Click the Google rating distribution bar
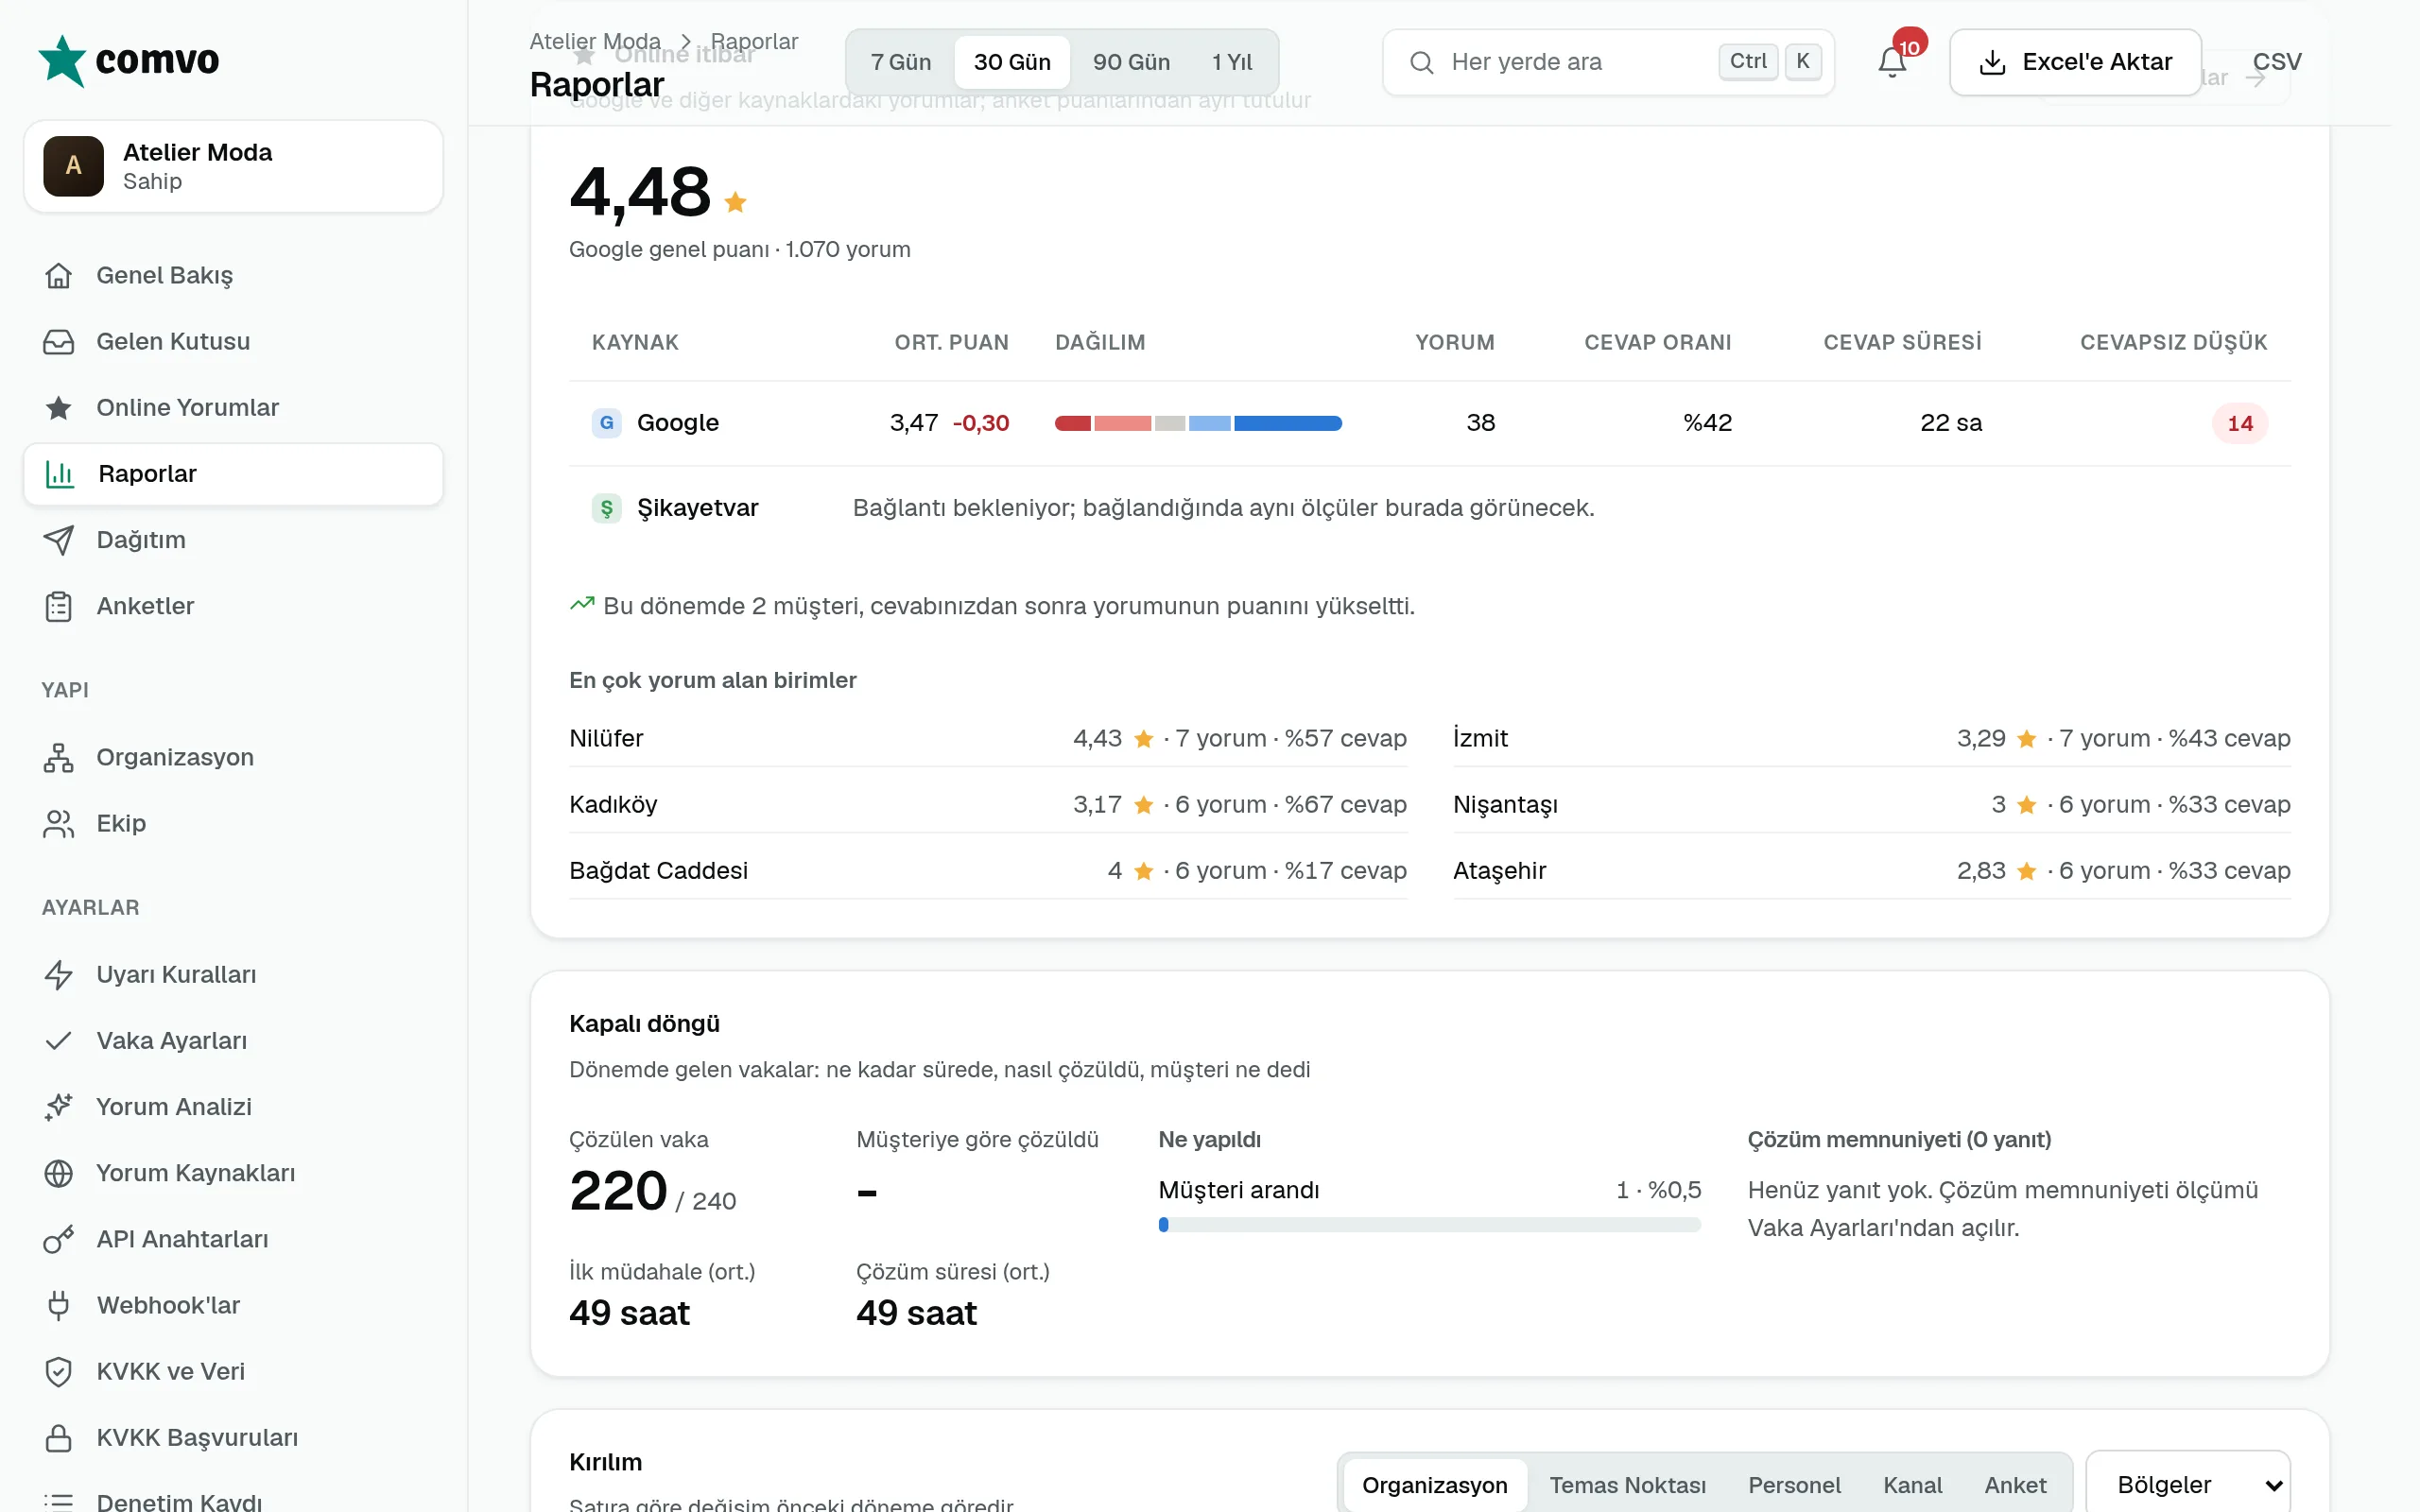 click(1198, 423)
